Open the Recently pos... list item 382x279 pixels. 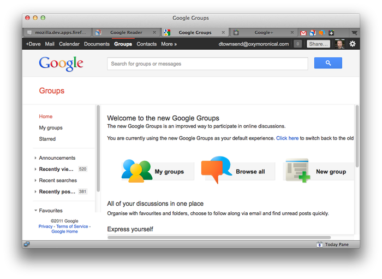pyautogui.click(x=57, y=192)
